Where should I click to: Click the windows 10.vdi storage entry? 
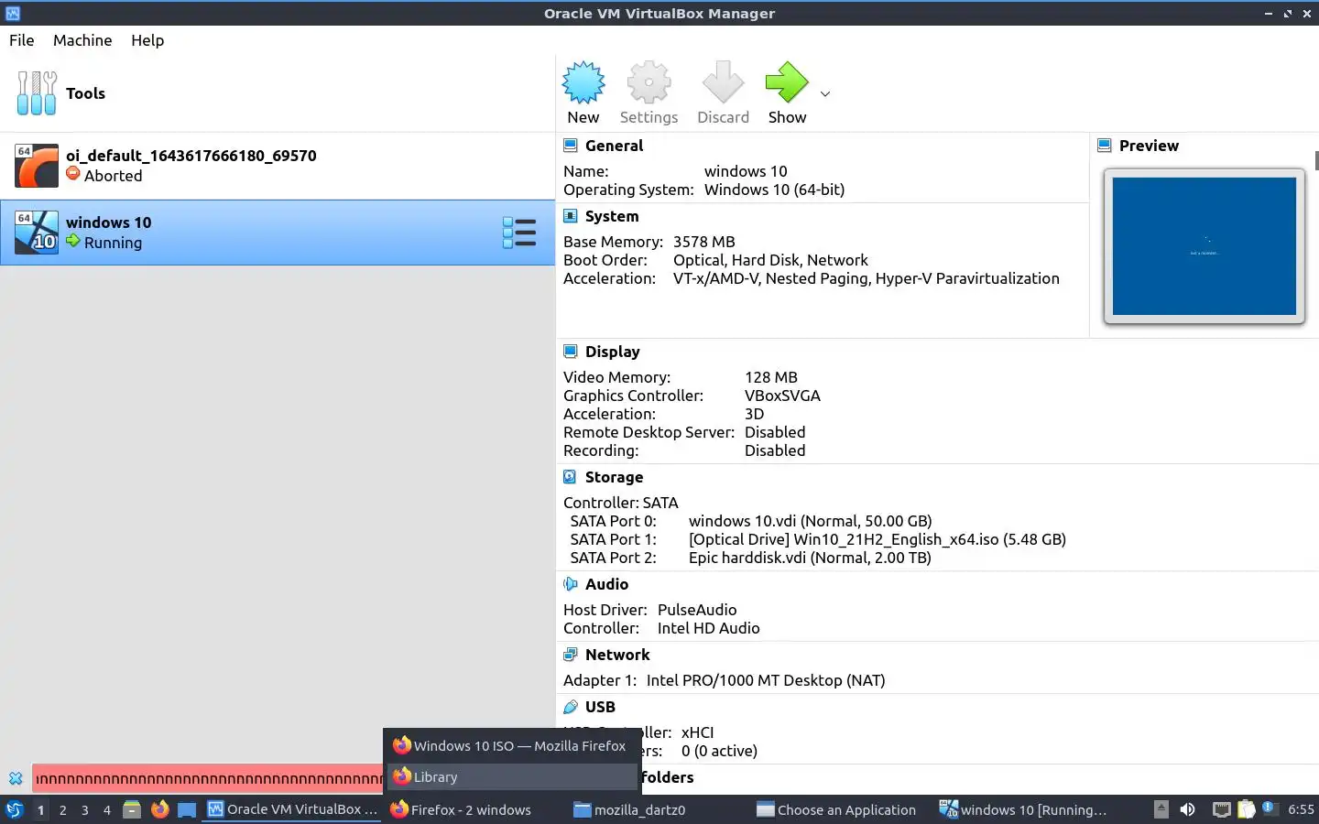pyautogui.click(x=810, y=521)
